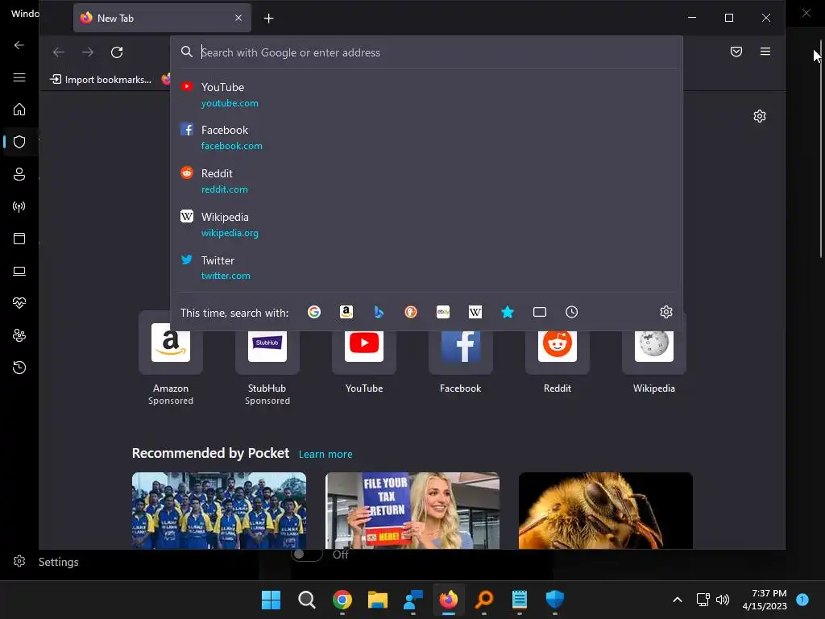Open App & browser control icon
The image size is (825, 619).
(x=19, y=239)
